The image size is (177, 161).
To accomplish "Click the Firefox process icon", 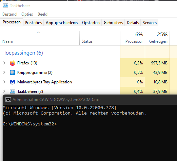I will (13, 63).
